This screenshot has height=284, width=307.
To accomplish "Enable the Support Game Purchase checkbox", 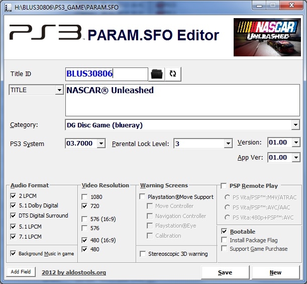I will pyautogui.click(x=224, y=248).
